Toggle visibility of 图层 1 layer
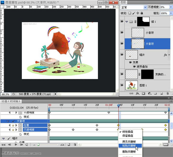The width and height of the screenshot is (173, 157). [x=123, y=85]
